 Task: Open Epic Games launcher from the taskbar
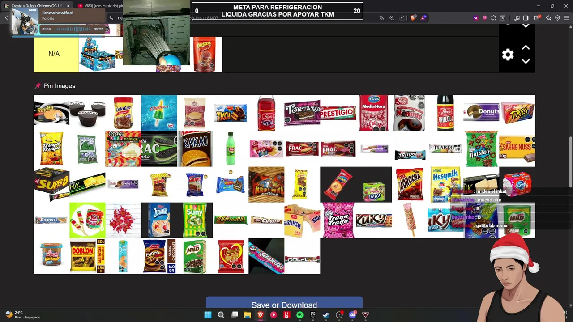(313, 315)
